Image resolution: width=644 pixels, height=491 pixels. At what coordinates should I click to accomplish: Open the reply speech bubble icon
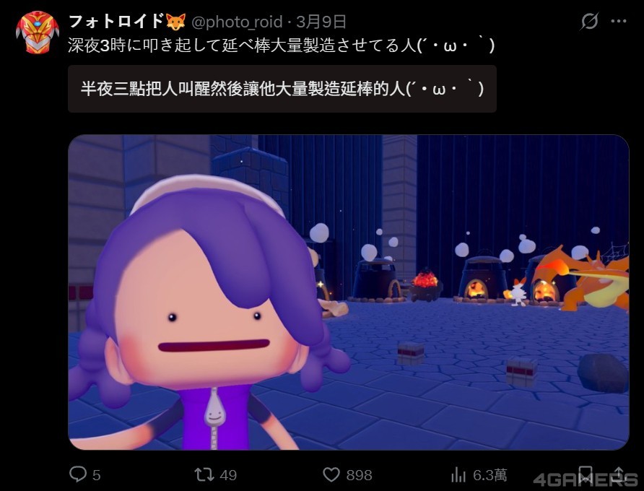[x=78, y=474]
